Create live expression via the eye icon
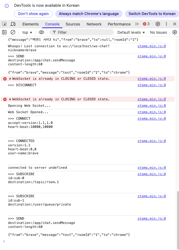 click(41, 33)
